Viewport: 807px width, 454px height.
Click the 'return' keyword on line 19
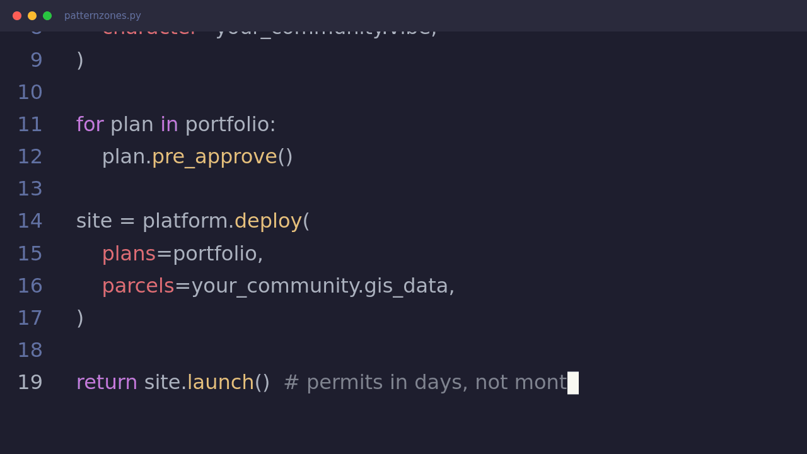pyautogui.click(x=107, y=383)
